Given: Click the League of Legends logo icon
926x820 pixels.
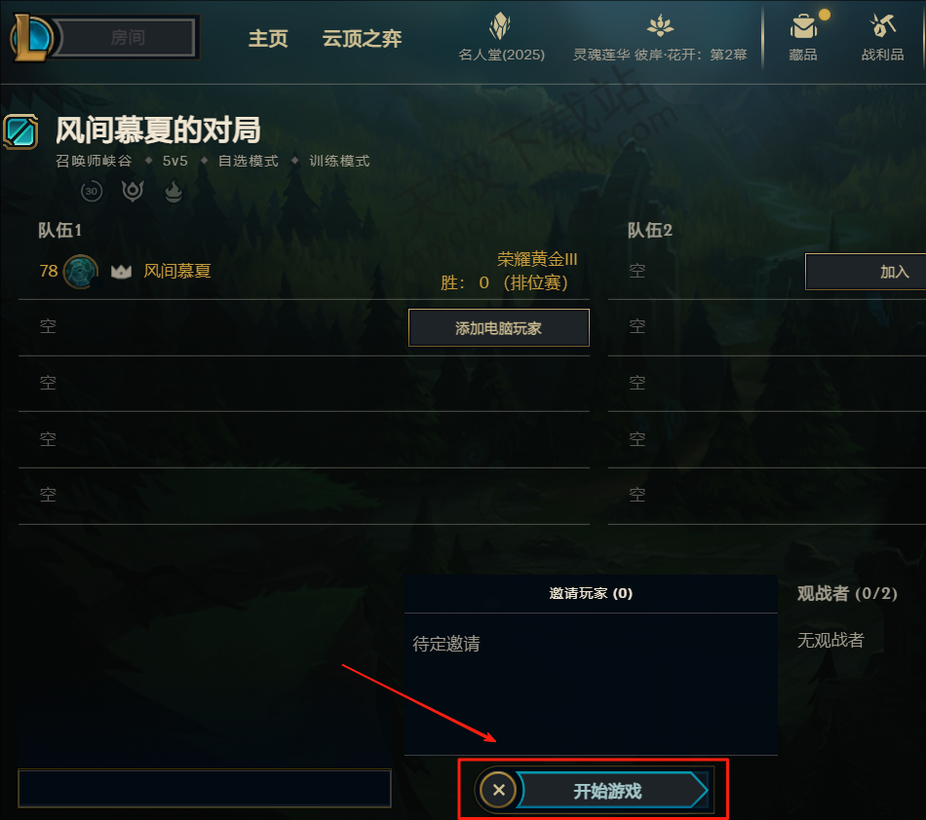Looking at the screenshot, I should click(x=31, y=38).
